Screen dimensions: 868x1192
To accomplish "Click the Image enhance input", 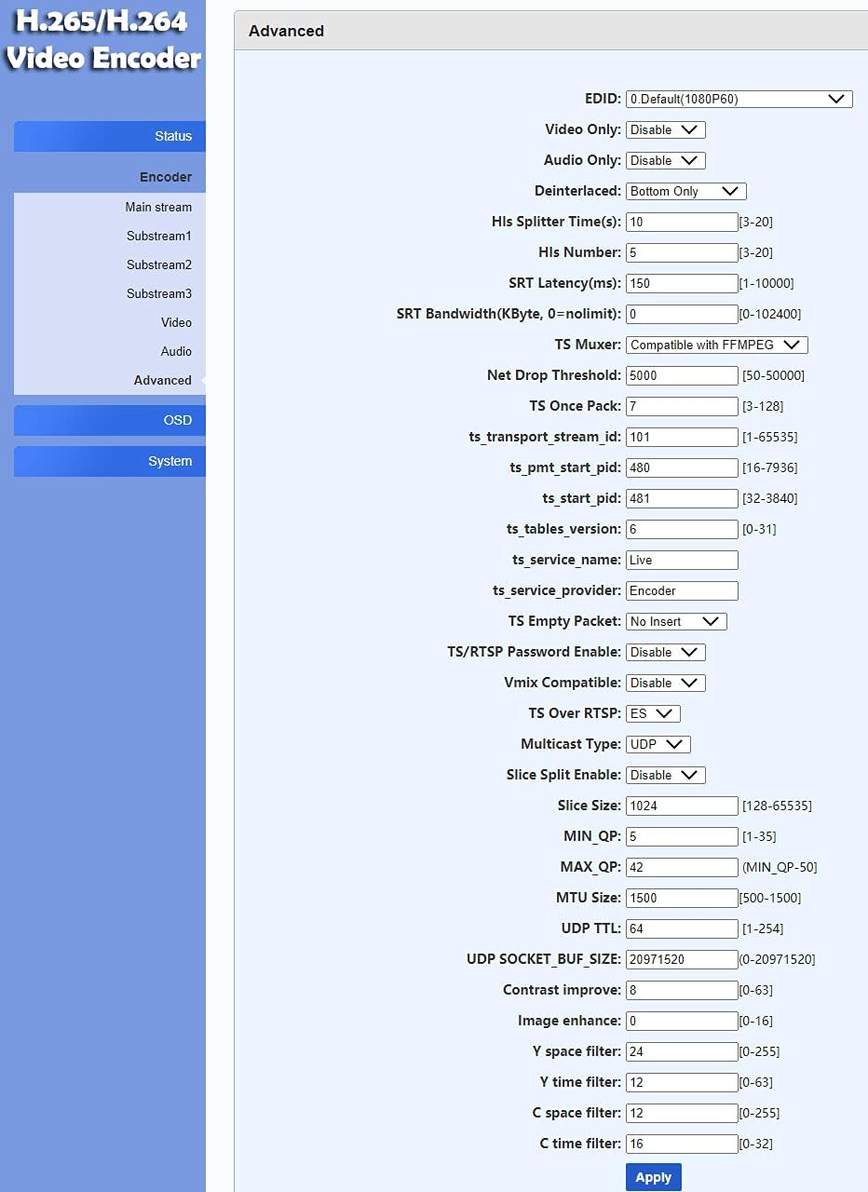I will [682, 1021].
